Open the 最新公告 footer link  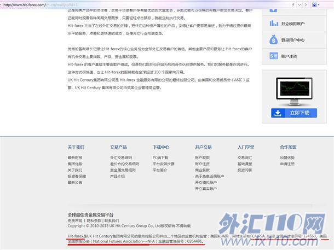tap(75, 182)
